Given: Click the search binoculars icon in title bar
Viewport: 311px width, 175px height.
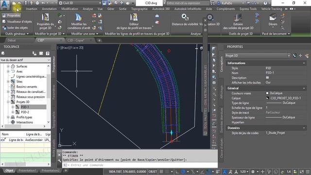Looking at the screenshot, I should [213, 3].
